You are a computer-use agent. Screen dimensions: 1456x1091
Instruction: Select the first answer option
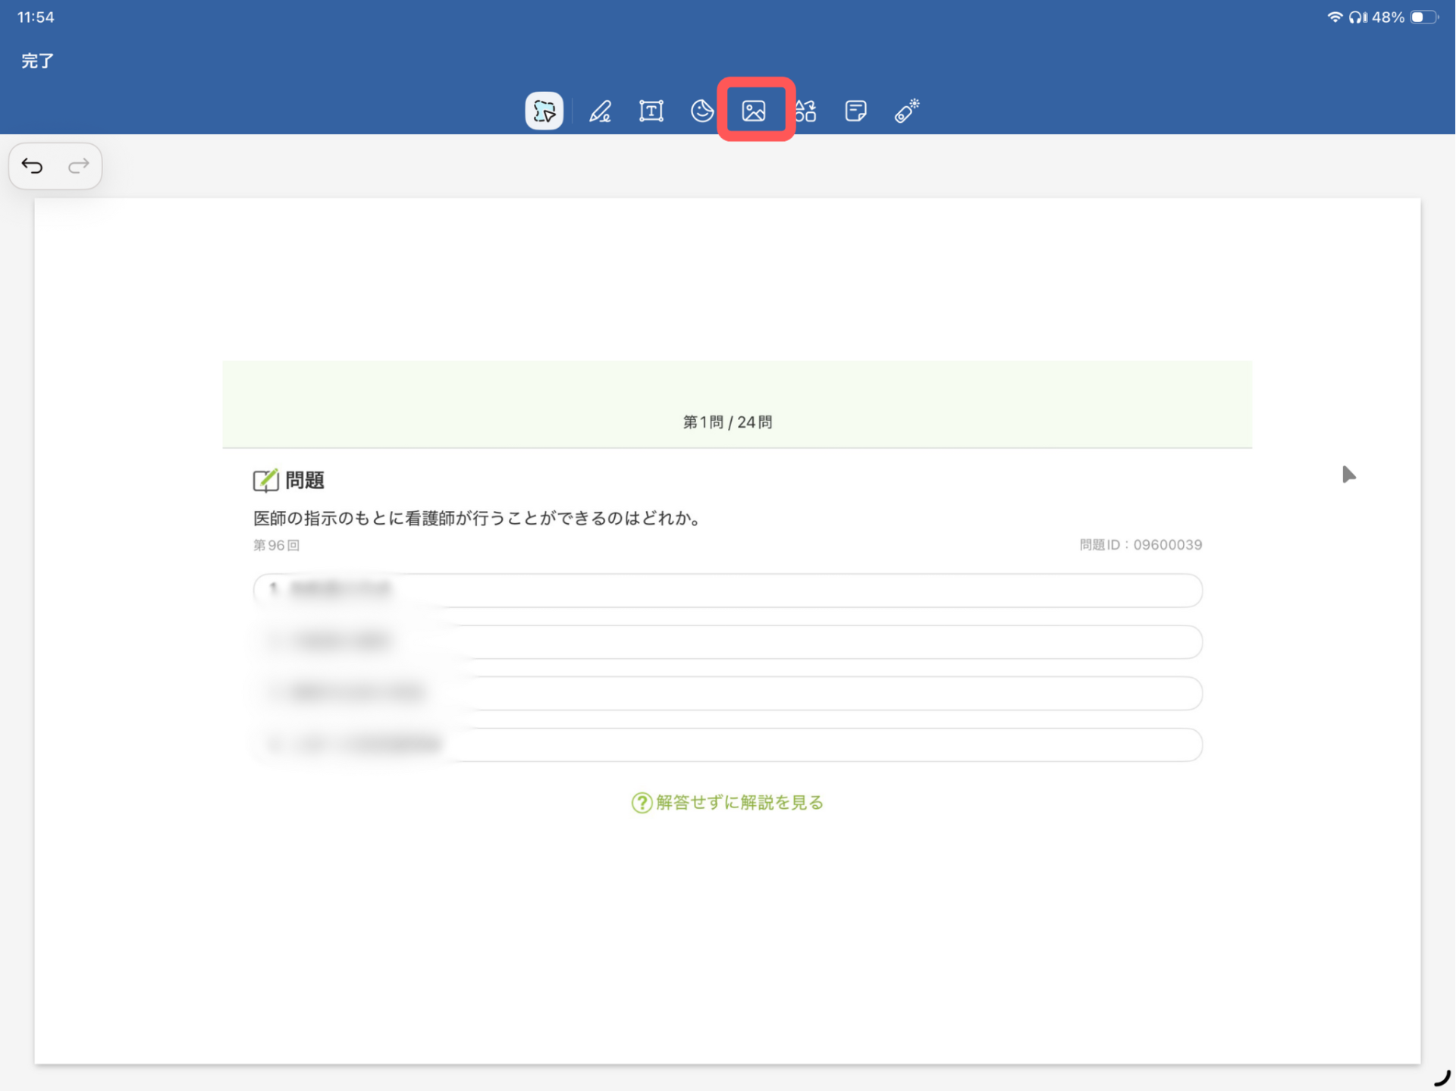pos(727,590)
